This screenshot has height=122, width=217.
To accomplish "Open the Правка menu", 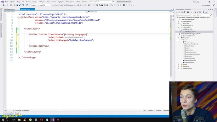I will [x=13, y=2].
